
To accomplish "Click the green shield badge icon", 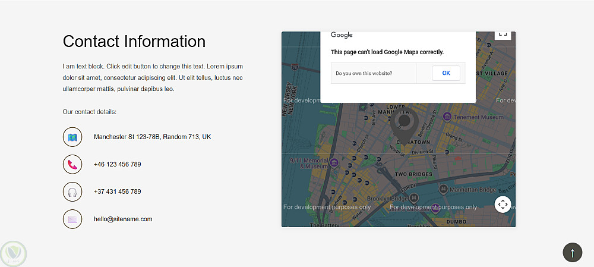I will [14, 254].
